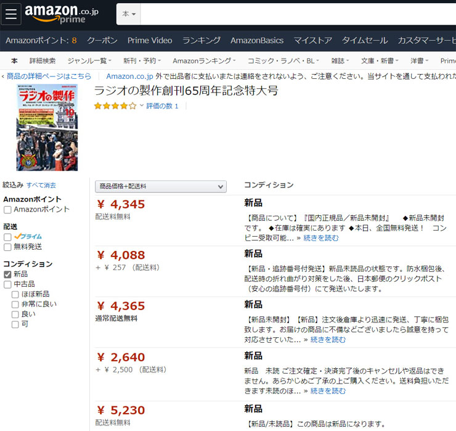
Task: Check the ほぼ新品 condition checkbox
Action: coord(15,295)
